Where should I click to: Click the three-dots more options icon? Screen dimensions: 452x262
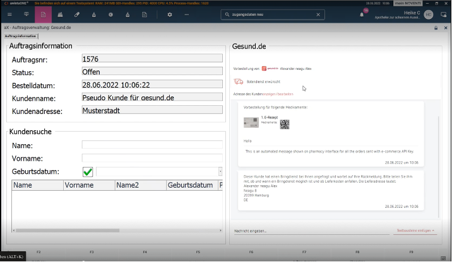[x=186, y=14]
